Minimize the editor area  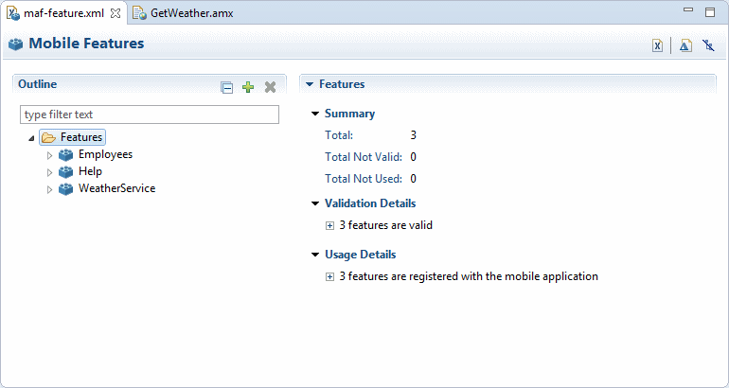688,9
